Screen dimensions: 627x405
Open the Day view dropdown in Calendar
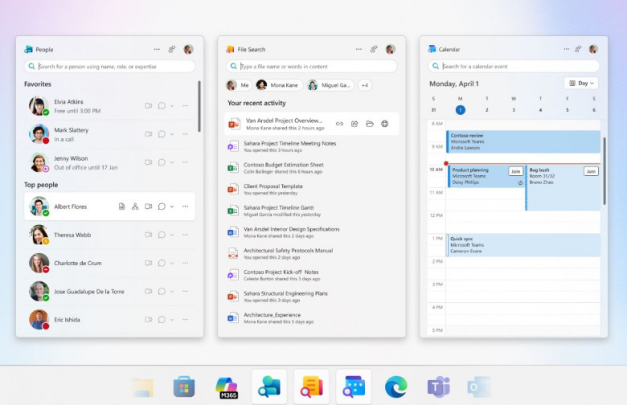pos(581,83)
